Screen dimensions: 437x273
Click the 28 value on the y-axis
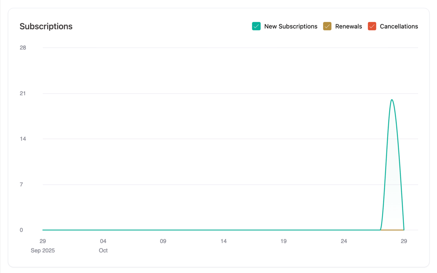23,48
